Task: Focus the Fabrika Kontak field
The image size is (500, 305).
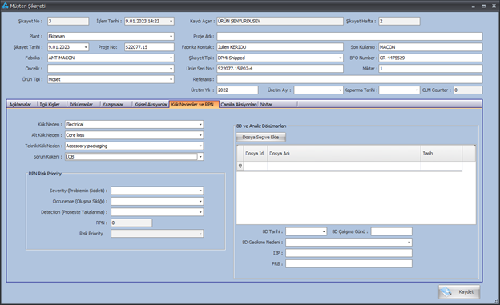Action: [280, 47]
